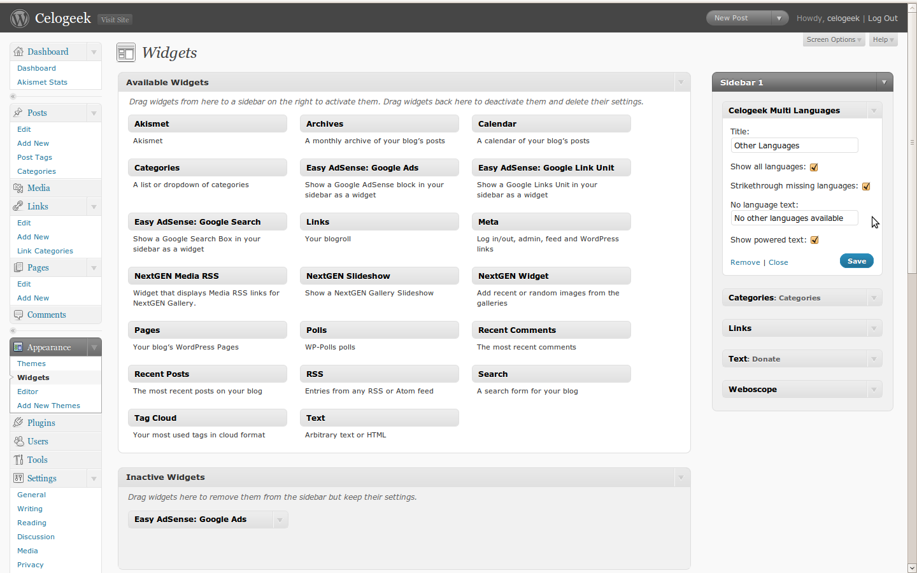This screenshot has height=573, width=917.
Task: Click the Log Out link
Action: pyautogui.click(x=883, y=18)
